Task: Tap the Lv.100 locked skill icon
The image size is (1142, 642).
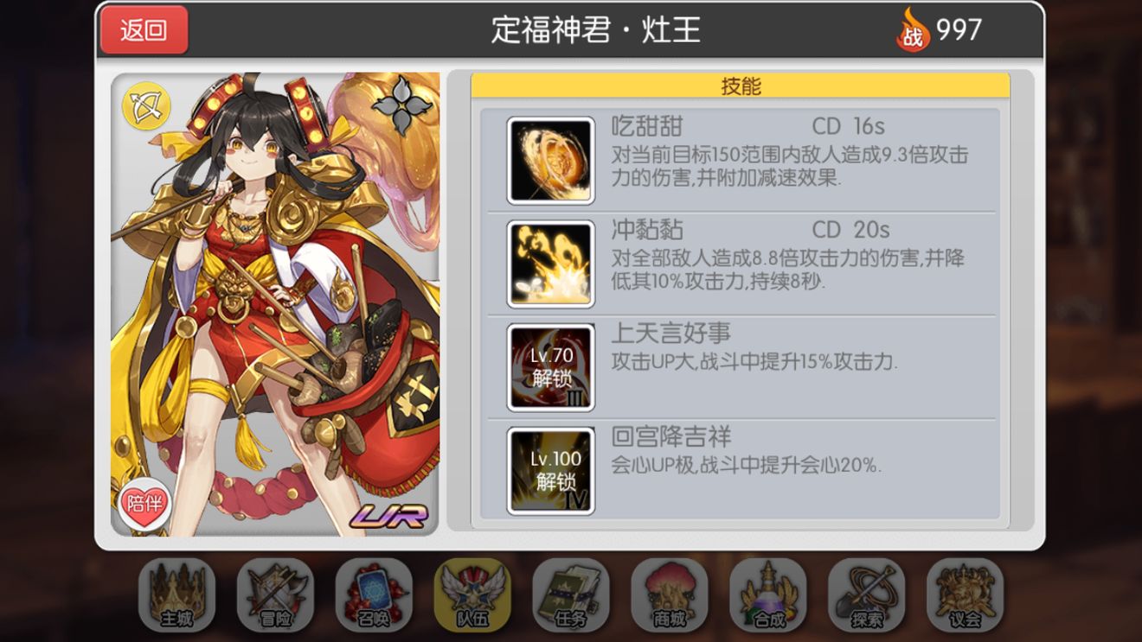Action: [550, 471]
